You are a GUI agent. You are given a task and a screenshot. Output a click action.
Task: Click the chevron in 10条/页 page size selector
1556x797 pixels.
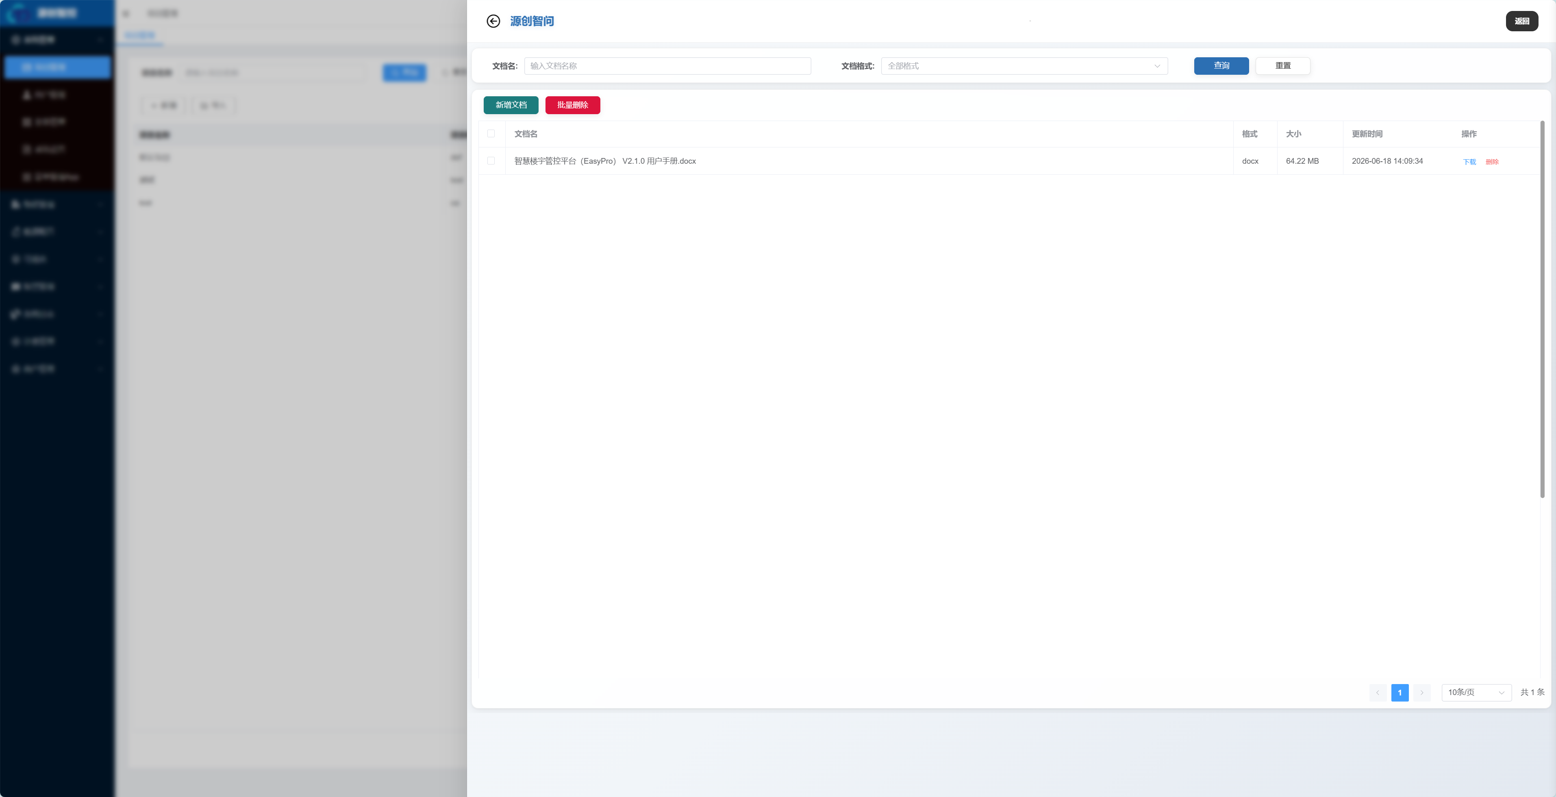pyautogui.click(x=1501, y=693)
